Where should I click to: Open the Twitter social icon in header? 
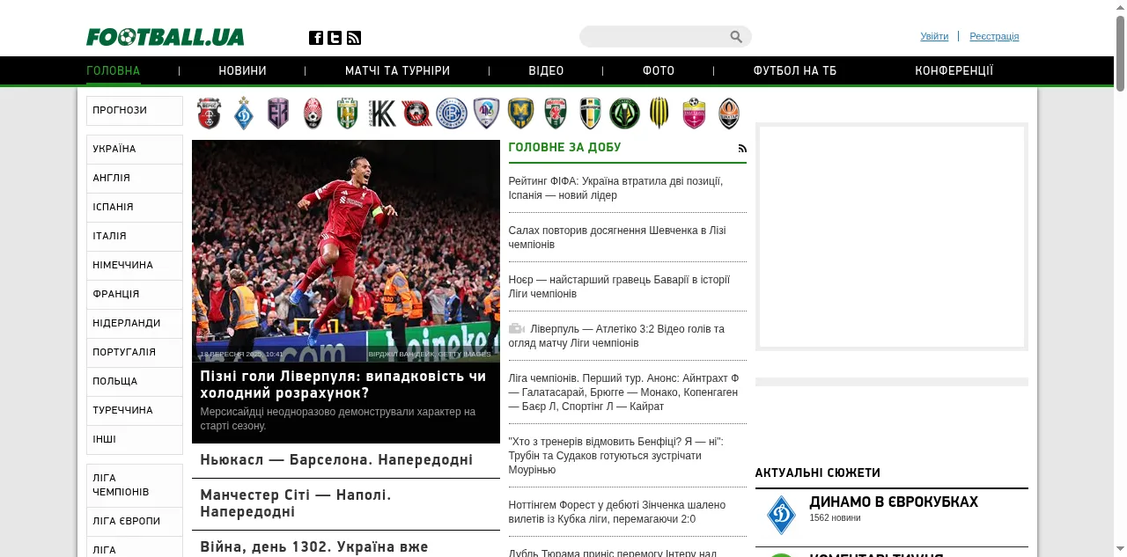tap(335, 38)
